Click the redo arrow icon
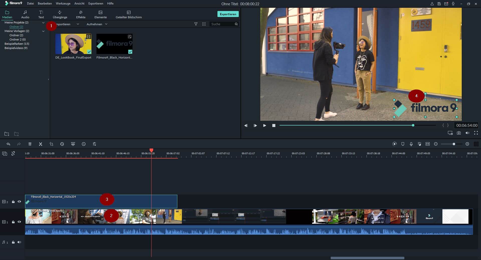Image resolution: width=481 pixels, height=260 pixels. tap(19, 144)
